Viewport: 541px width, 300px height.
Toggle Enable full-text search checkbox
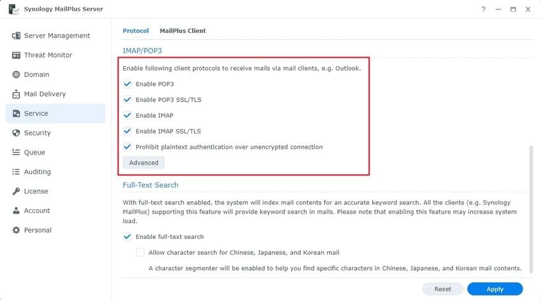128,237
